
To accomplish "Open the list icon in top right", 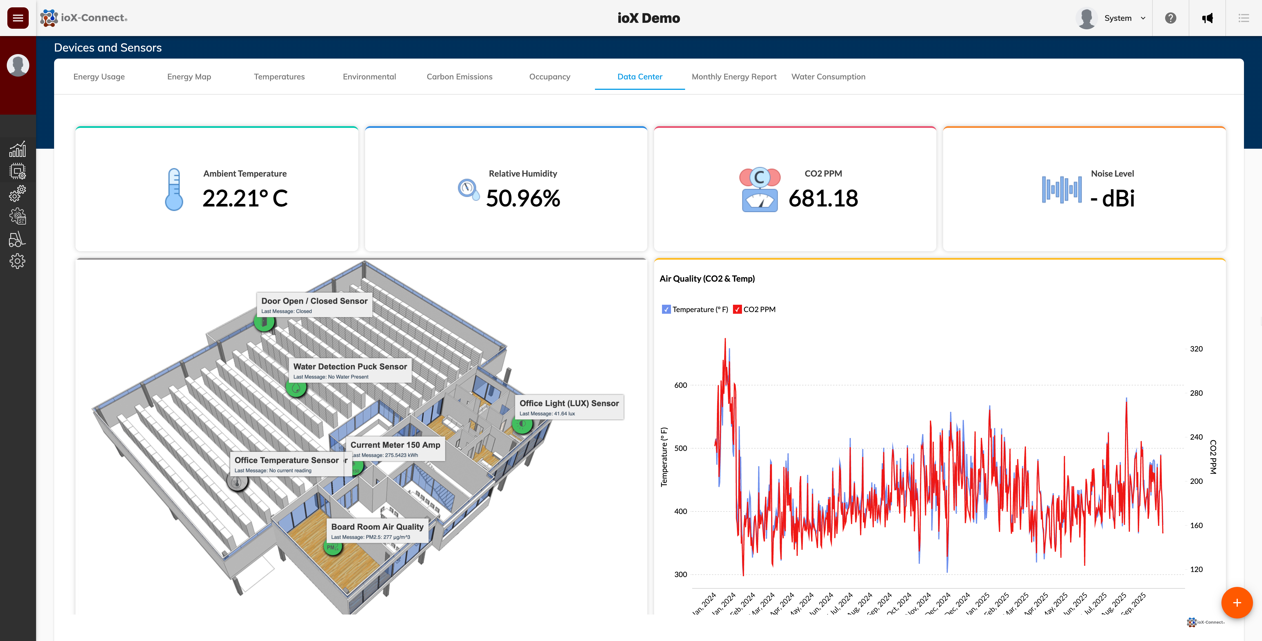I will coord(1243,18).
